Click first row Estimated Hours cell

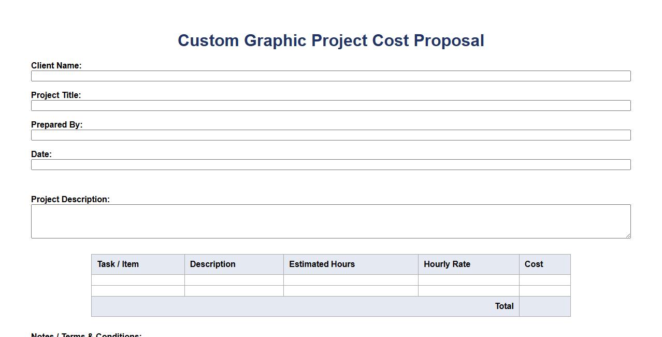351,280
